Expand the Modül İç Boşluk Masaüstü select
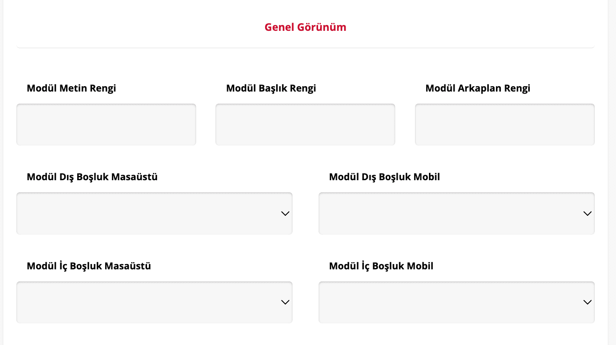Image resolution: width=616 pixels, height=345 pixels. pyautogui.click(x=154, y=302)
